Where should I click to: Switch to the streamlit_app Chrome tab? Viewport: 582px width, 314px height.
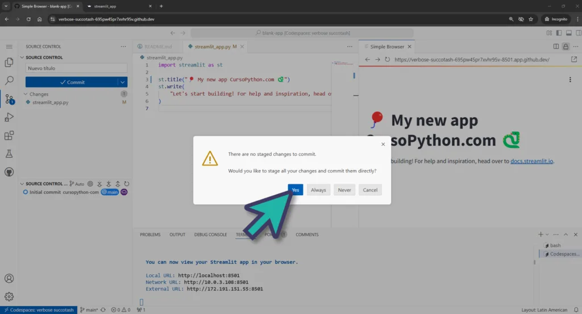click(x=119, y=6)
